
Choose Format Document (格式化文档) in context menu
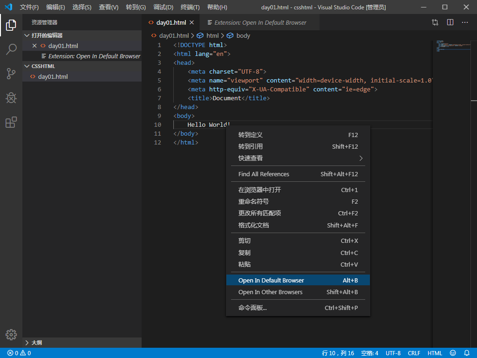298,225
